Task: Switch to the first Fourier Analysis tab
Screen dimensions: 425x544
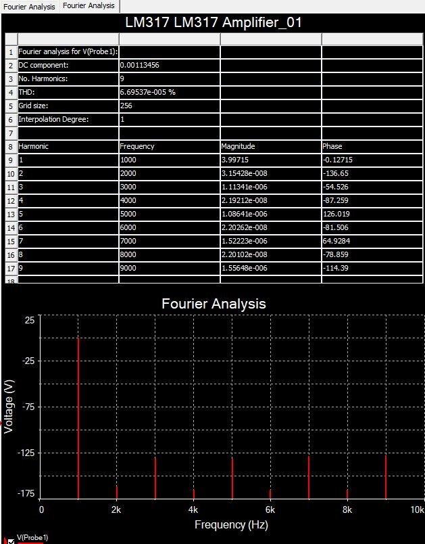Action: (x=29, y=7)
